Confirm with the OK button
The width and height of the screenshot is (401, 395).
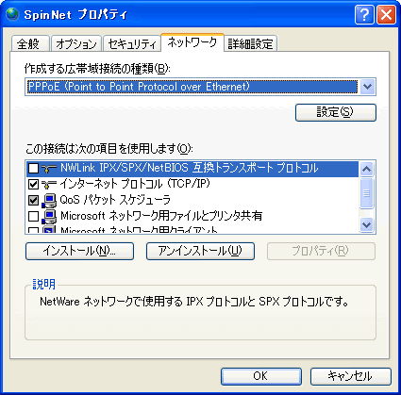coord(261,376)
